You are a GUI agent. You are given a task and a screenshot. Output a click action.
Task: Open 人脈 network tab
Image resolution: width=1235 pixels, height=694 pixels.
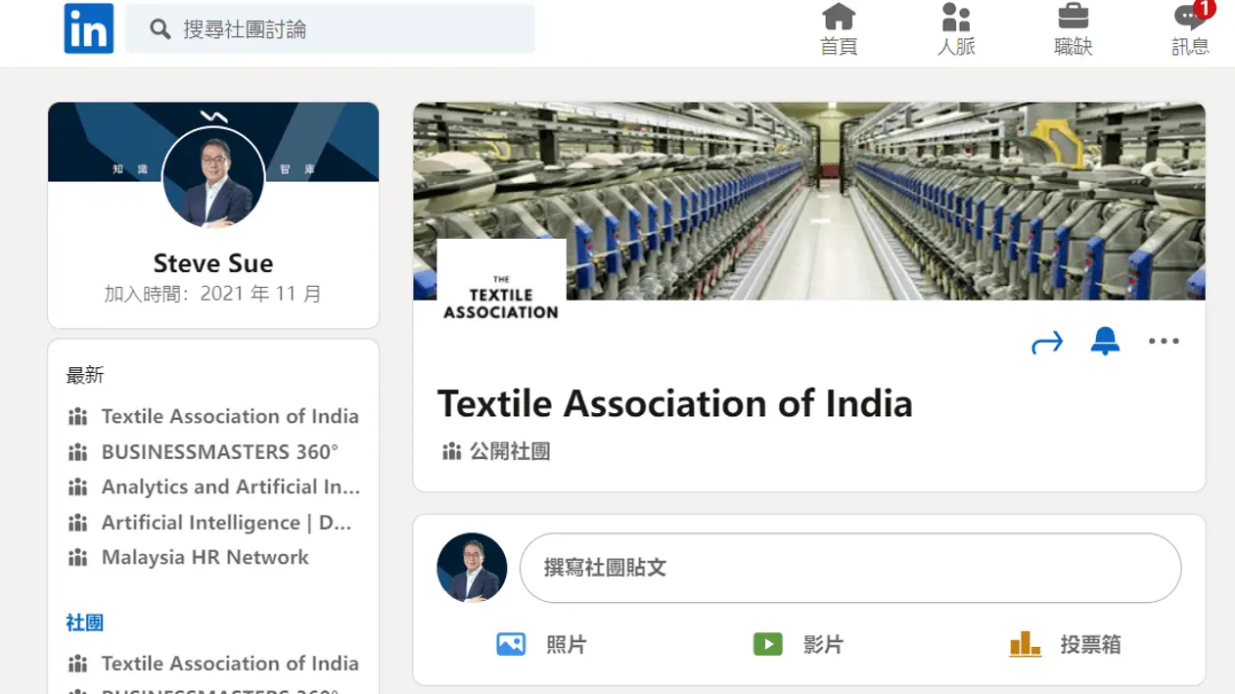[956, 29]
